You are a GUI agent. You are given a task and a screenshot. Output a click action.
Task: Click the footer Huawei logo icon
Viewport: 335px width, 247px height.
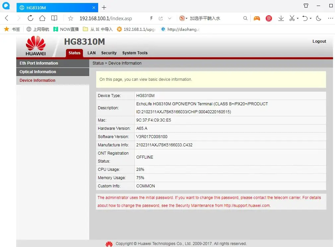pos(109,244)
